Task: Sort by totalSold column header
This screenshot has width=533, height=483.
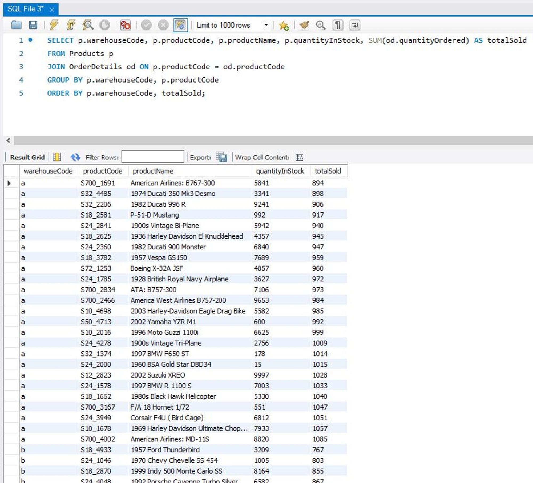Action: (x=329, y=171)
